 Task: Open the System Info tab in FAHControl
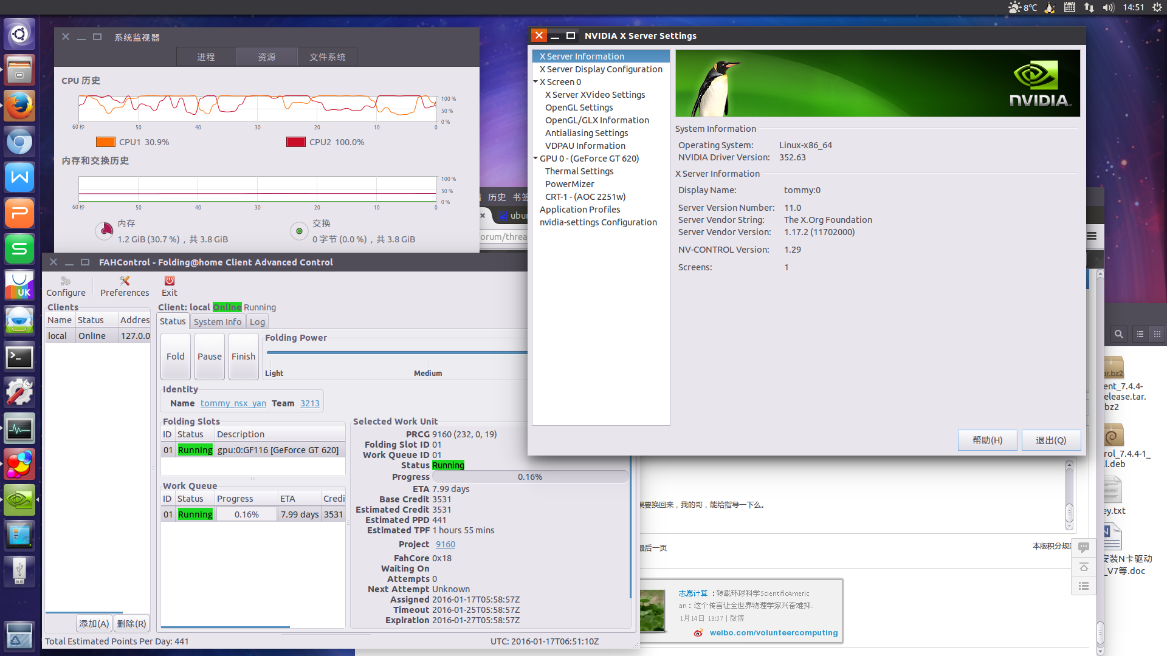[x=218, y=322]
